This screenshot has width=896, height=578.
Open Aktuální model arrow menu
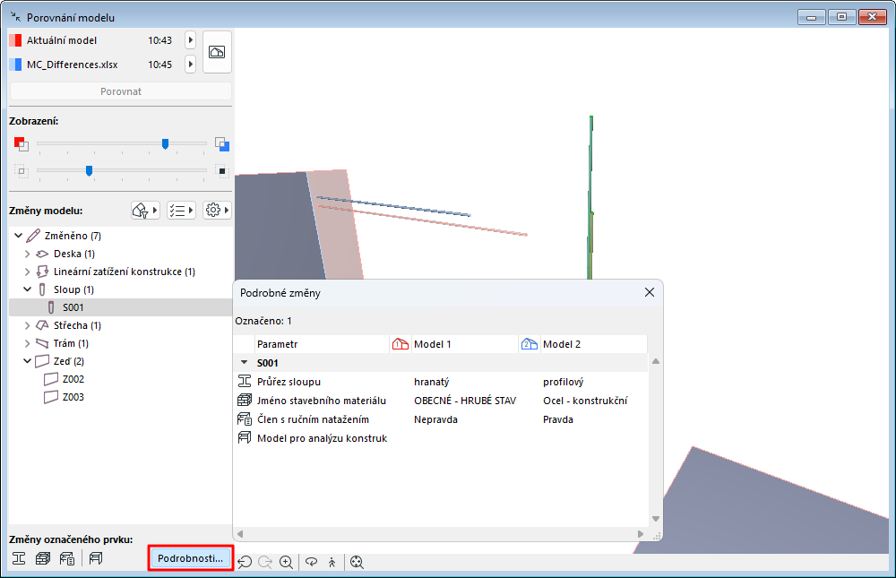190,40
